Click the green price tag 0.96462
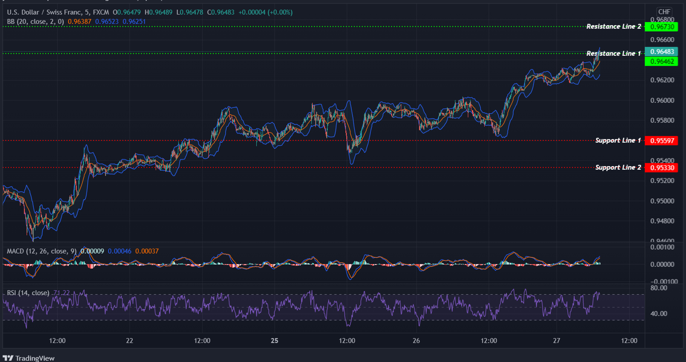 (x=662, y=61)
